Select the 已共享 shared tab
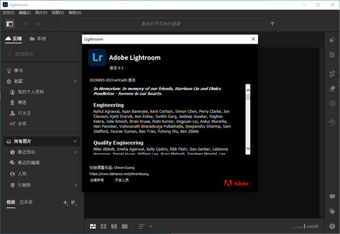Viewport: 340px width, 234px height. click(x=26, y=202)
